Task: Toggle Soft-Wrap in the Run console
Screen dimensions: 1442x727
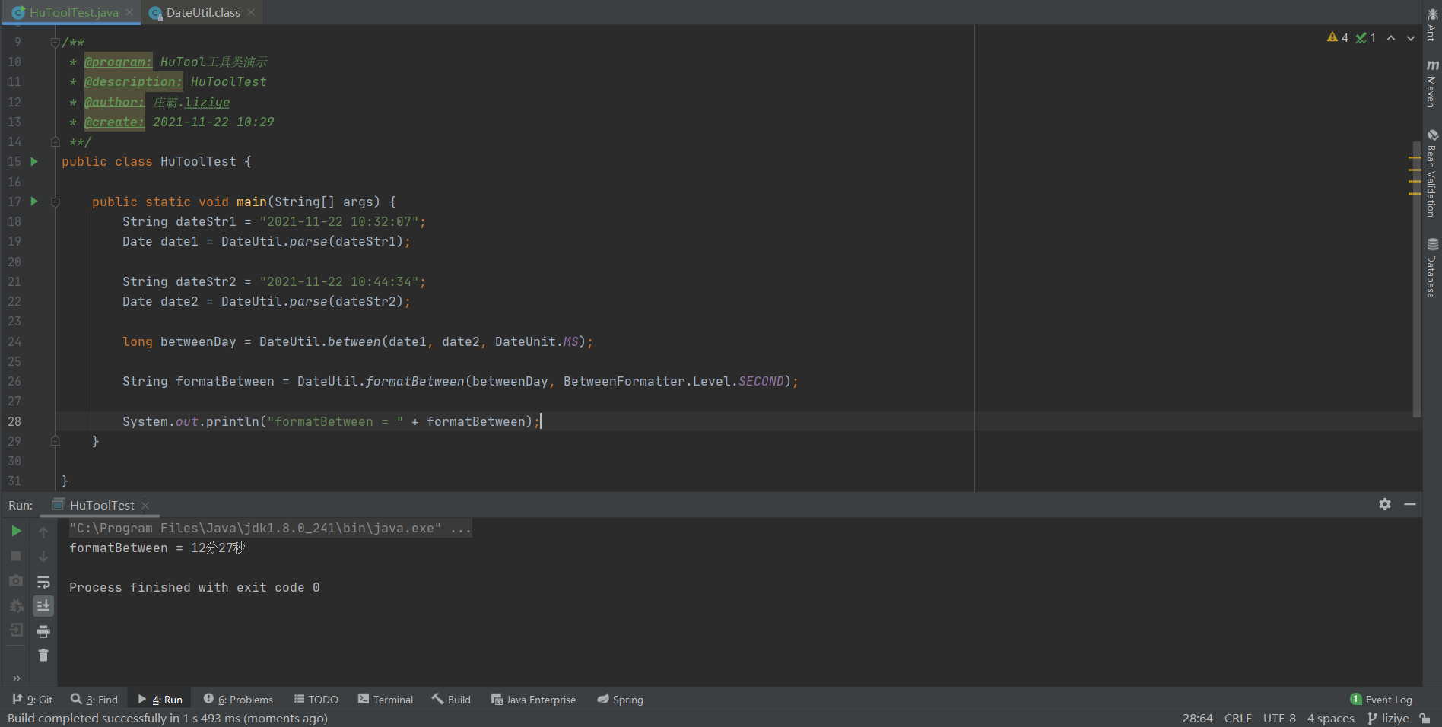Action: pos(43,582)
